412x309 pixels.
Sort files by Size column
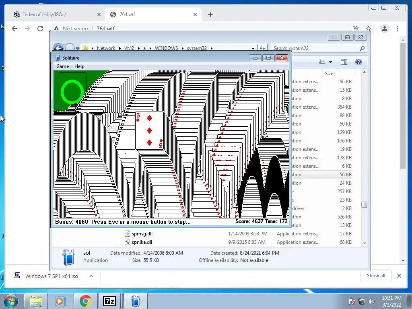click(x=329, y=74)
